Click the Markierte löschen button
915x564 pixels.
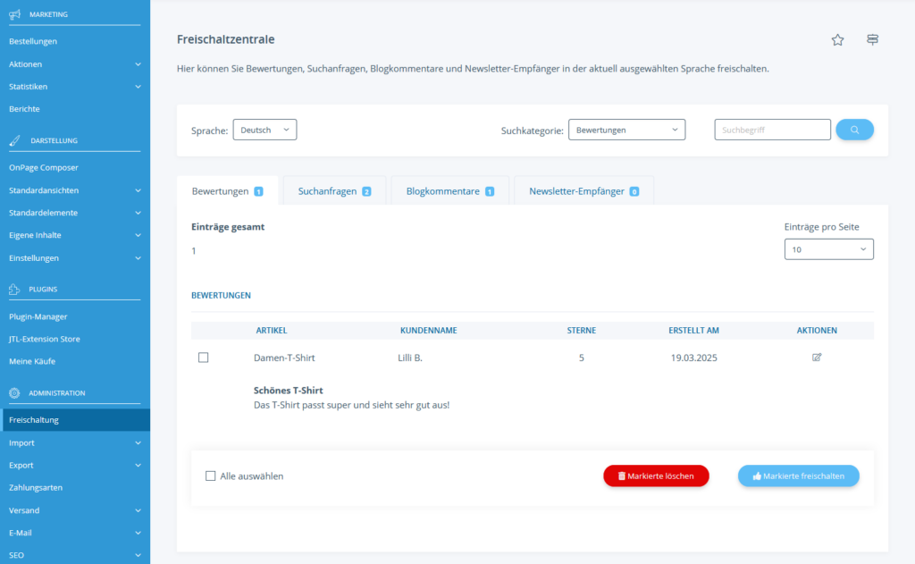tap(656, 476)
